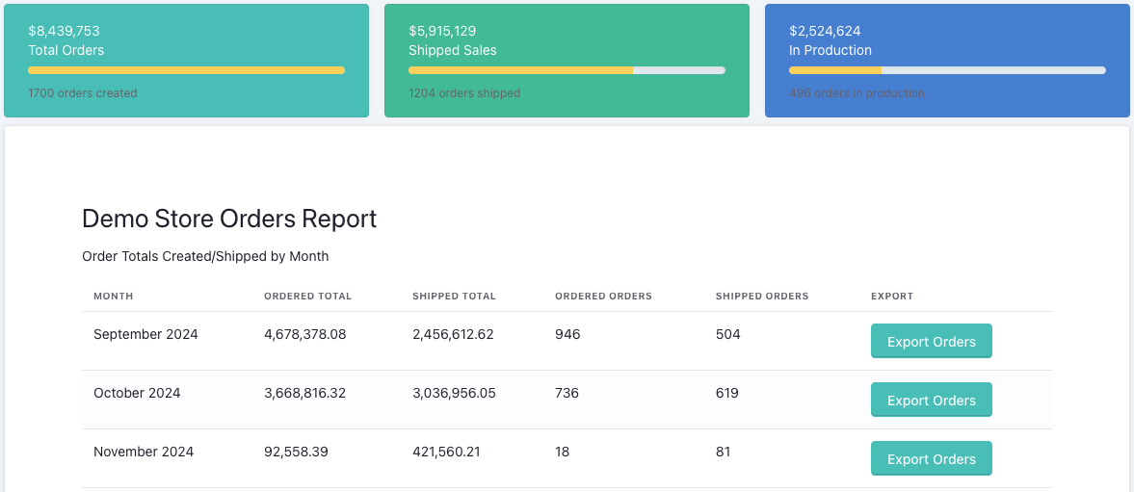Click October's shipped total 3,036,956.05
Screen dimensions: 1134x492
click(454, 393)
